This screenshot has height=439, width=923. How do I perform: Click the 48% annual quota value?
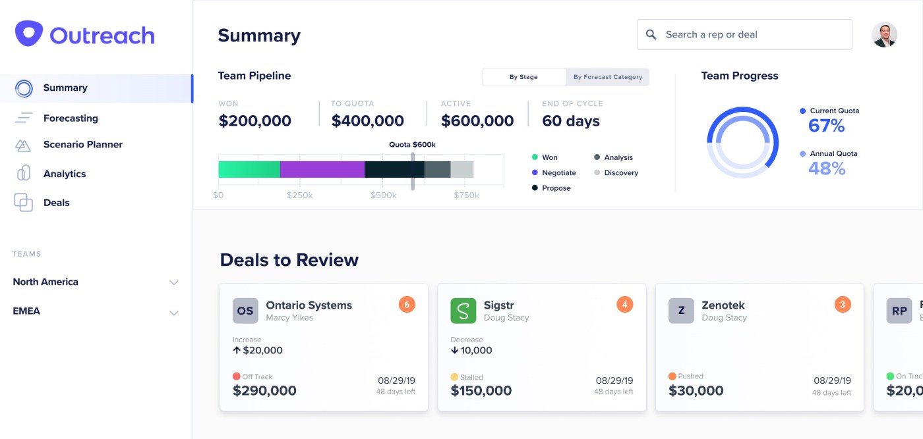tap(827, 168)
